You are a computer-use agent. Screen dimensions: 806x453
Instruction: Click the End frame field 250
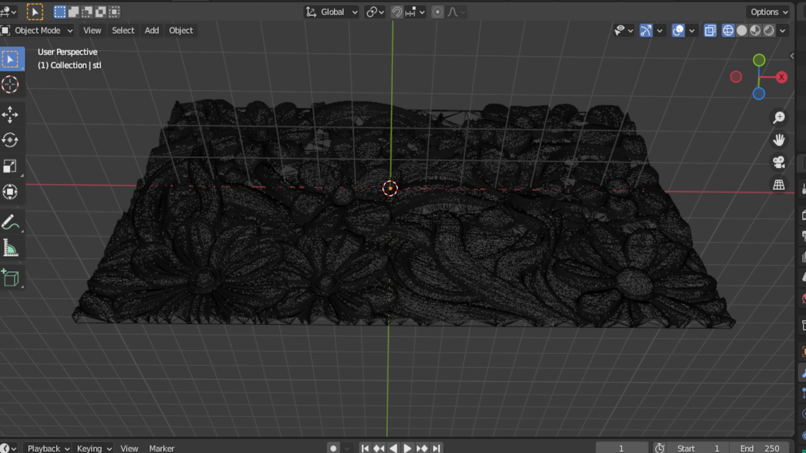point(759,448)
